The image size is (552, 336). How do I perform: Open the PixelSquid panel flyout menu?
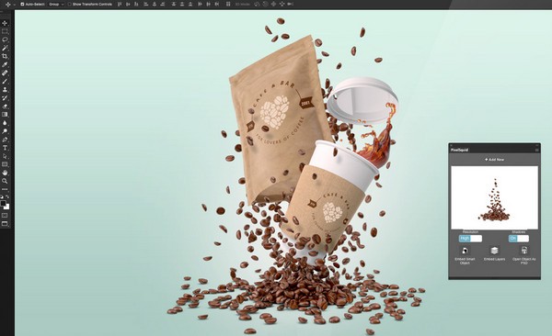[x=537, y=150]
